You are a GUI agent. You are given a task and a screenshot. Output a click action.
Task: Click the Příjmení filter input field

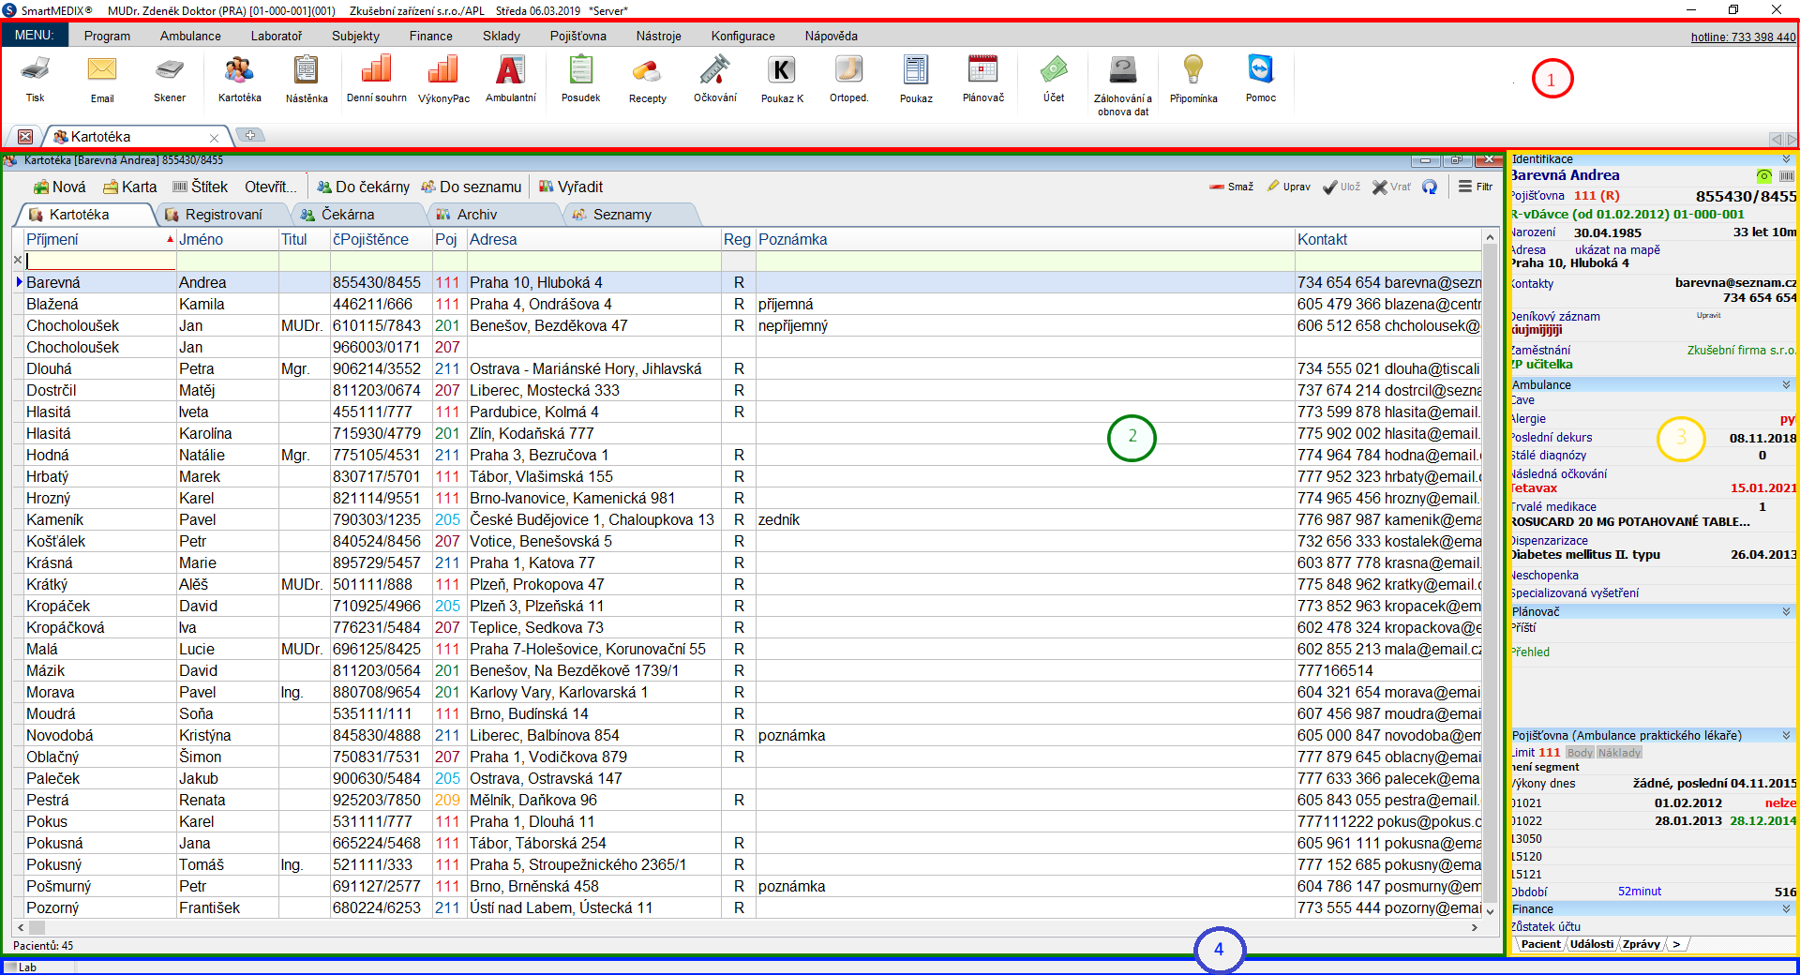(x=99, y=261)
